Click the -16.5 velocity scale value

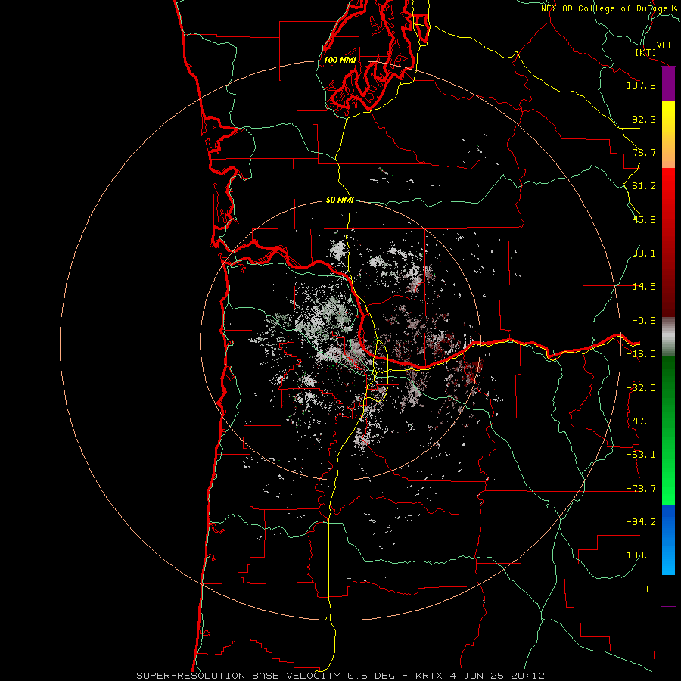tap(641, 354)
